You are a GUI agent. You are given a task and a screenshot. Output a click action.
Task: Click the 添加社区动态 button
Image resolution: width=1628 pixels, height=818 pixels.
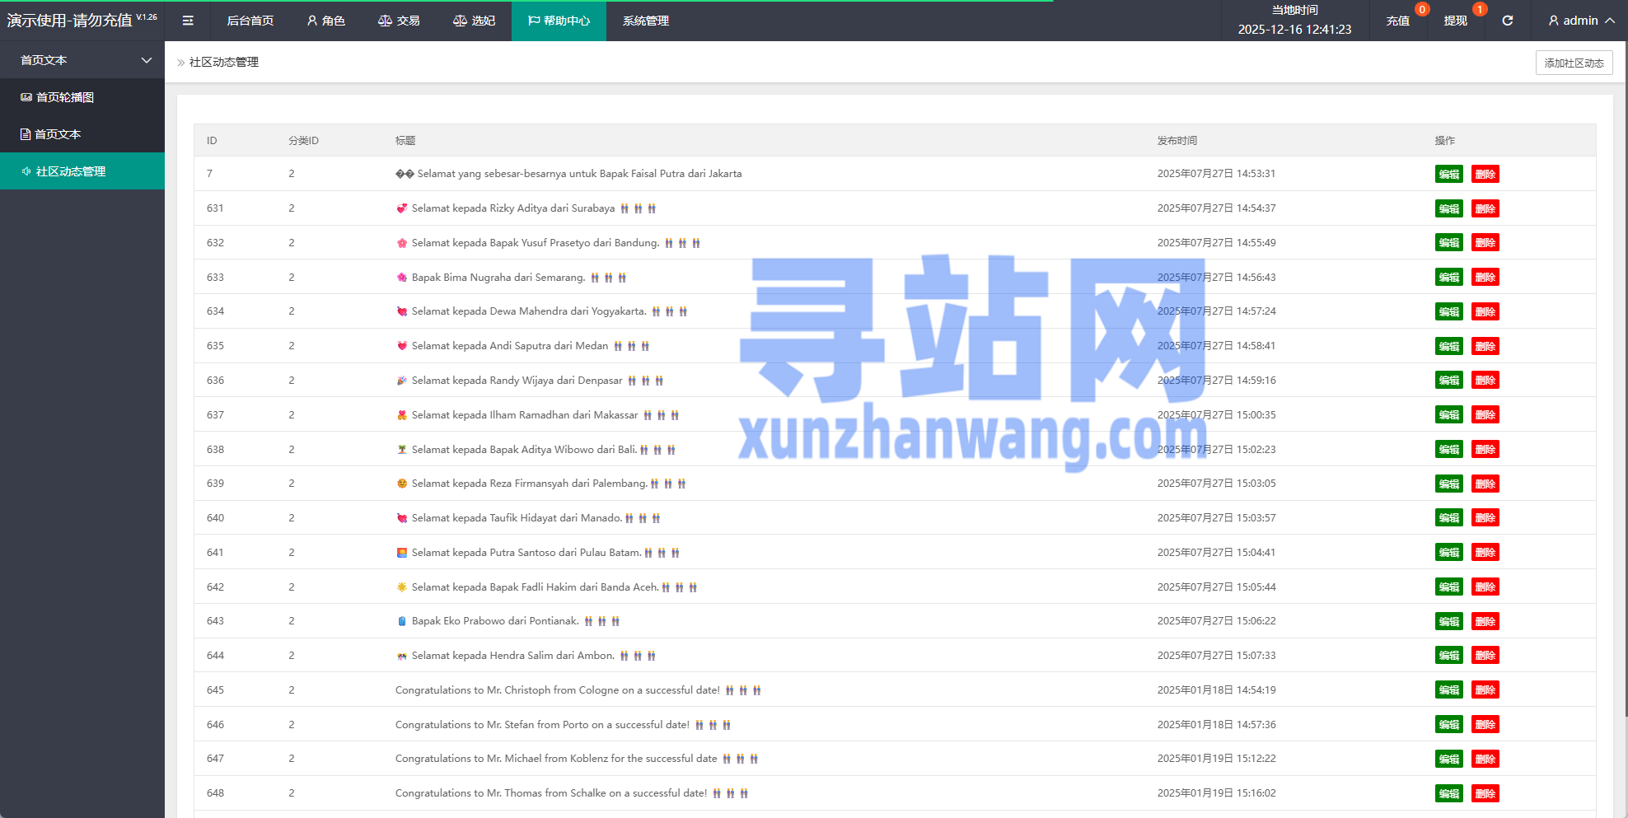[1574, 63]
